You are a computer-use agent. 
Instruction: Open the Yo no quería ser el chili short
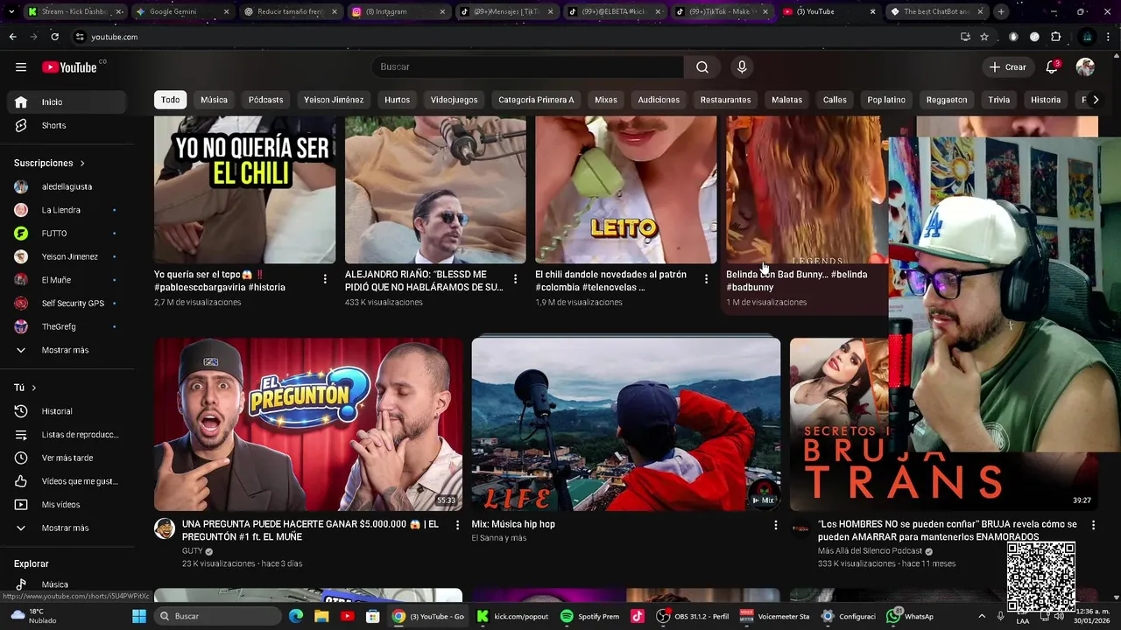[244, 189]
